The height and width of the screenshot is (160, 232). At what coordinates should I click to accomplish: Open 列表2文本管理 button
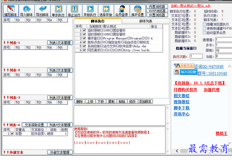(x=60, y=70)
